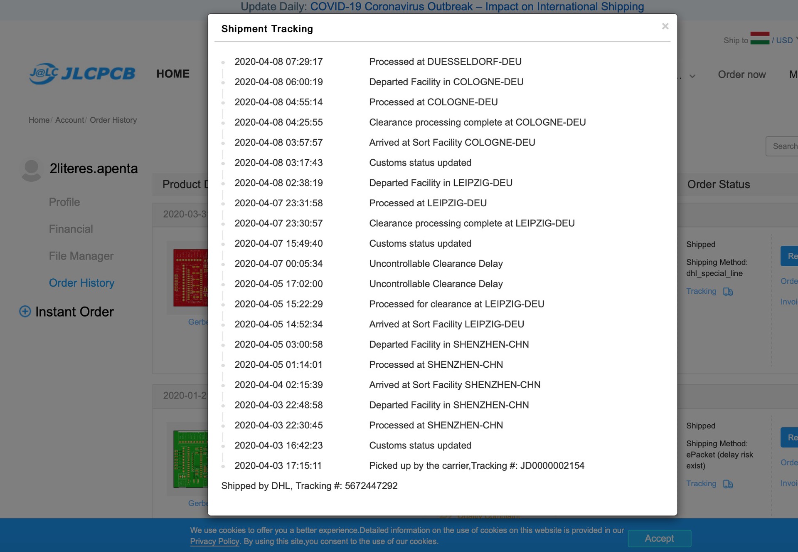Open the green PCB thumbnail

click(x=190, y=459)
